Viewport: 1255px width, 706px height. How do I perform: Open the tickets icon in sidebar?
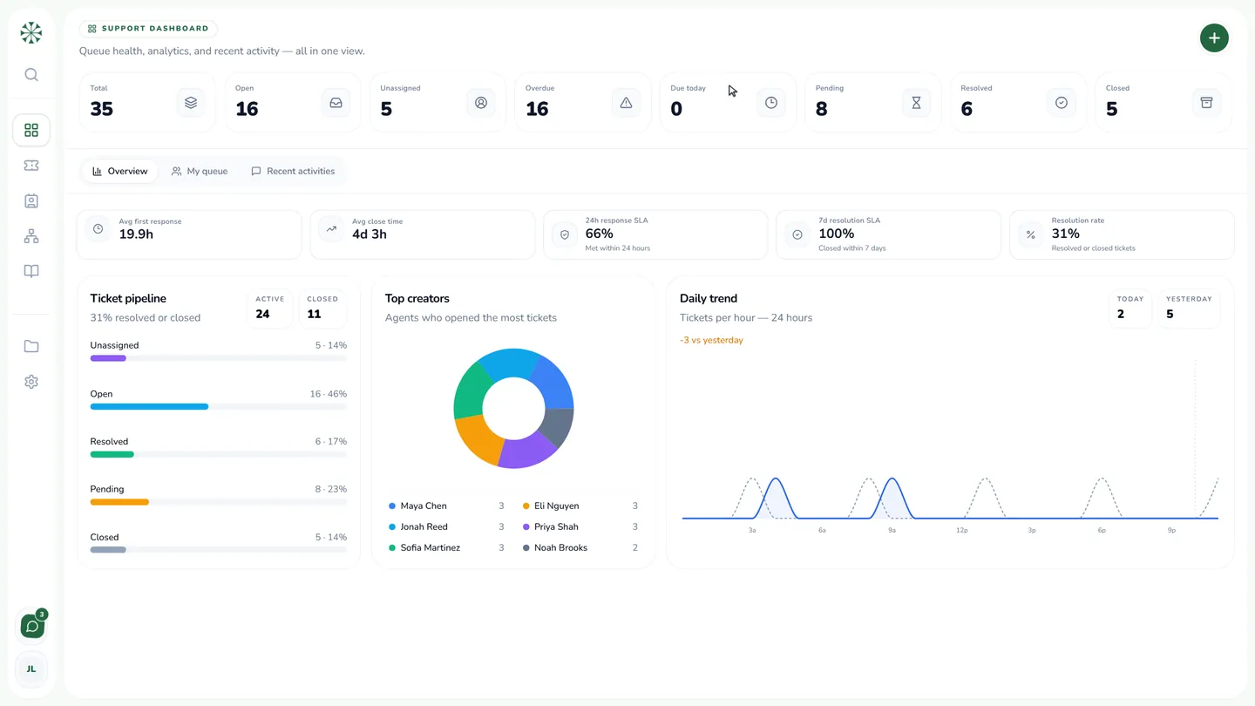(31, 166)
